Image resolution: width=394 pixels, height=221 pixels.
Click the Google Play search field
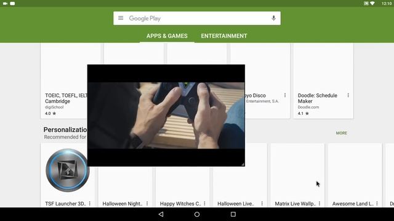197,18
